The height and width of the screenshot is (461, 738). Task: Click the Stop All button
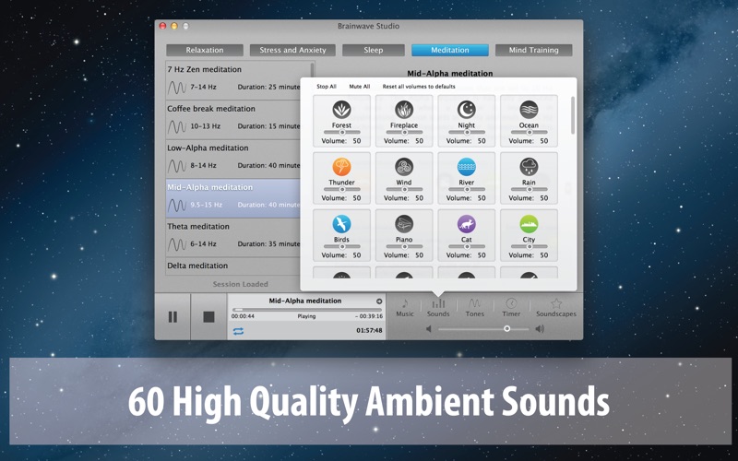point(327,87)
